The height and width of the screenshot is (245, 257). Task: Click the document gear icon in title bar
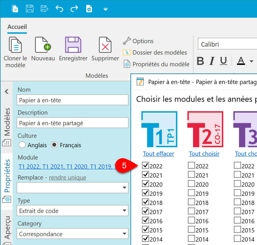pyautogui.click(x=89, y=9)
